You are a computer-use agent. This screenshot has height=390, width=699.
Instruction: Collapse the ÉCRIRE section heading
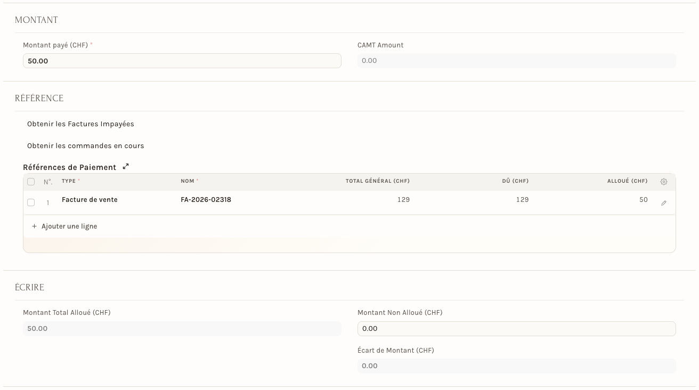click(29, 288)
